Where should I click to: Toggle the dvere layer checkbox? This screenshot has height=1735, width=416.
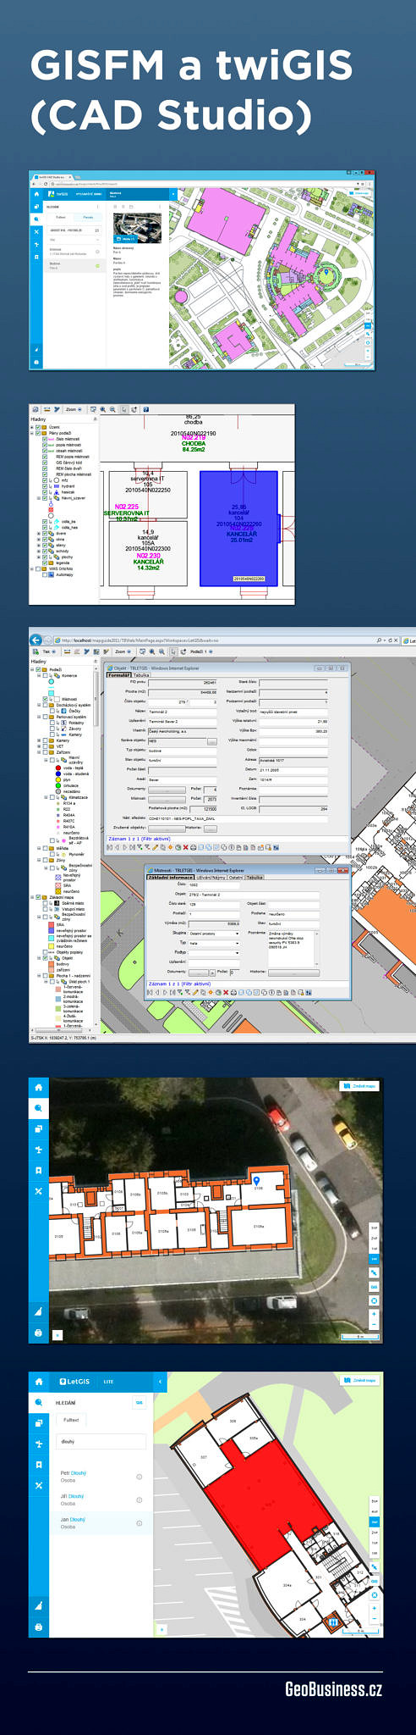pos(46,533)
